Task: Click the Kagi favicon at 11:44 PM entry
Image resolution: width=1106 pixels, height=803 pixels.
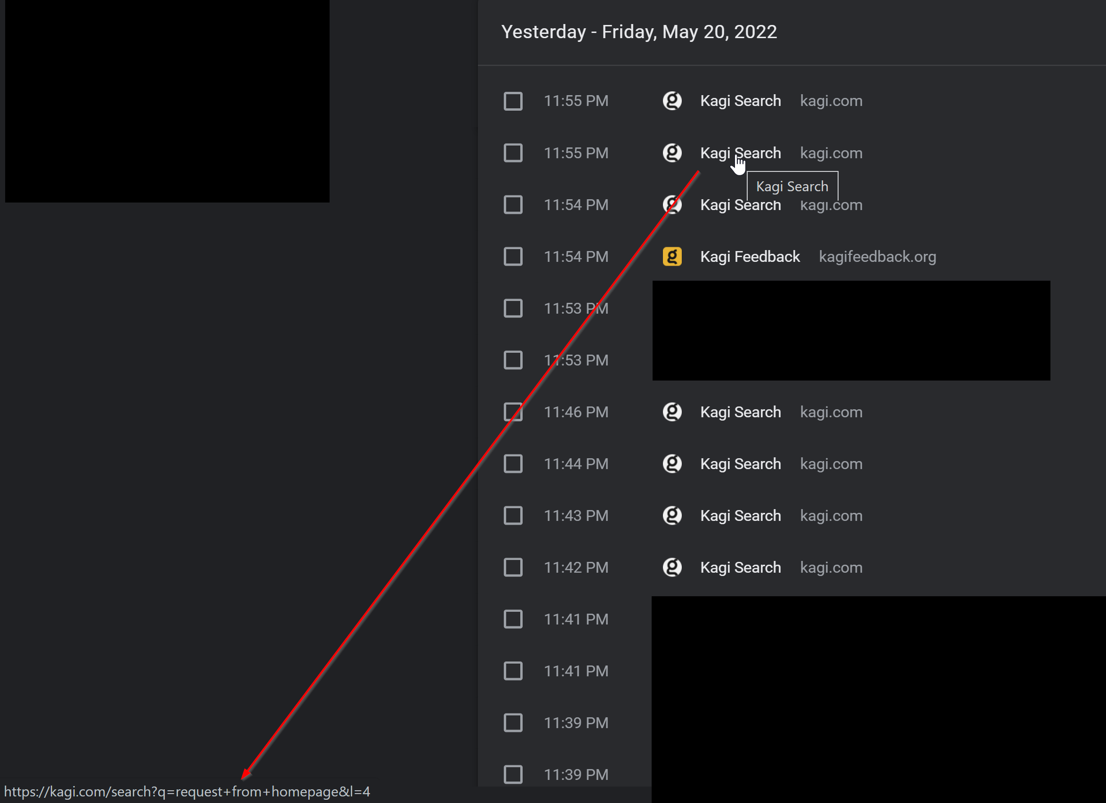Action: tap(672, 463)
